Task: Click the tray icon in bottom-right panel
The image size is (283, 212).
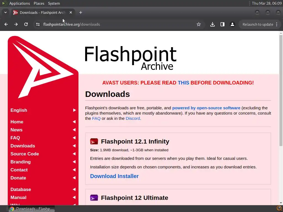Action: coord(279,209)
